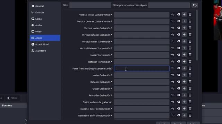Click the Fuentes panel header in main window
Image resolution: width=222 pixels, height=124 pixels.
click(14, 105)
